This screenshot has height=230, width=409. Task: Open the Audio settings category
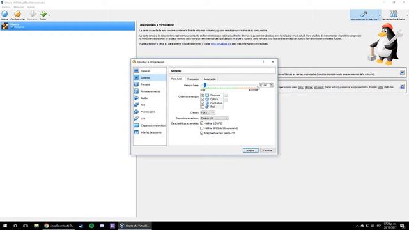(150, 98)
